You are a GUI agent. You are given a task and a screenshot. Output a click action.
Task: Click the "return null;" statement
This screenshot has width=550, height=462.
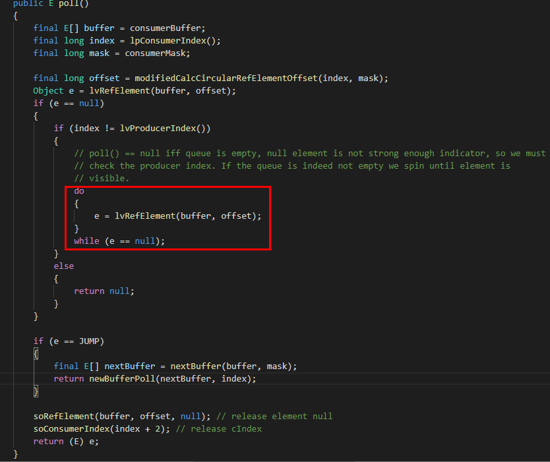[x=104, y=291]
